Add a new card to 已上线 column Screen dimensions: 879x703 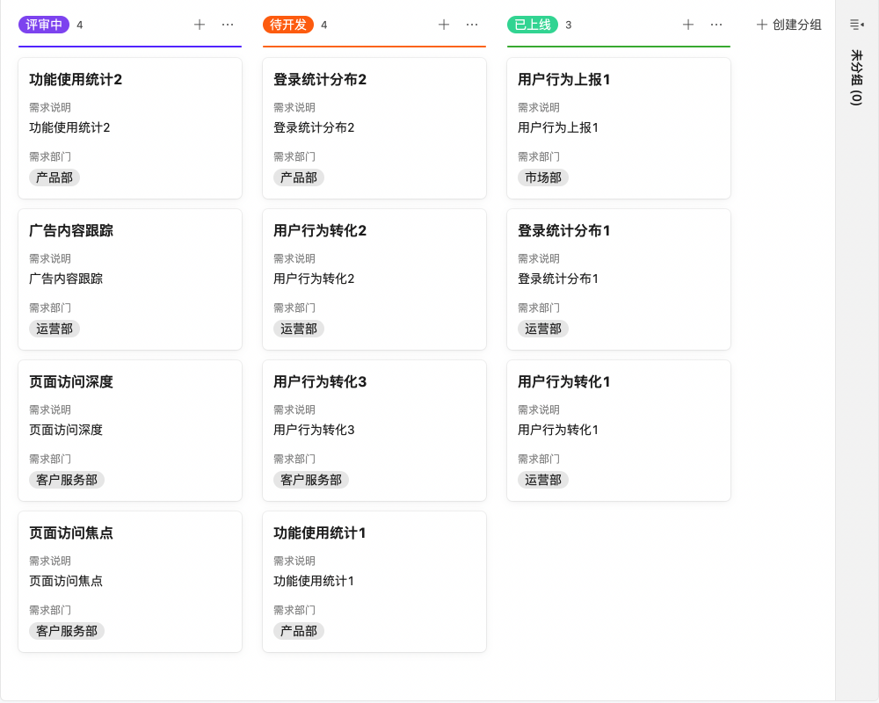pyautogui.click(x=688, y=25)
